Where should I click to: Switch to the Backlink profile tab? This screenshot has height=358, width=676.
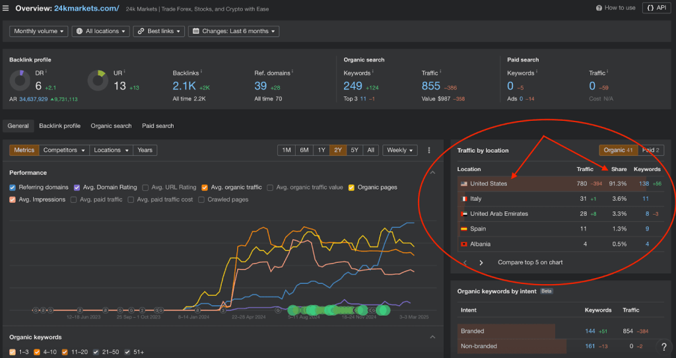click(x=60, y=126)
